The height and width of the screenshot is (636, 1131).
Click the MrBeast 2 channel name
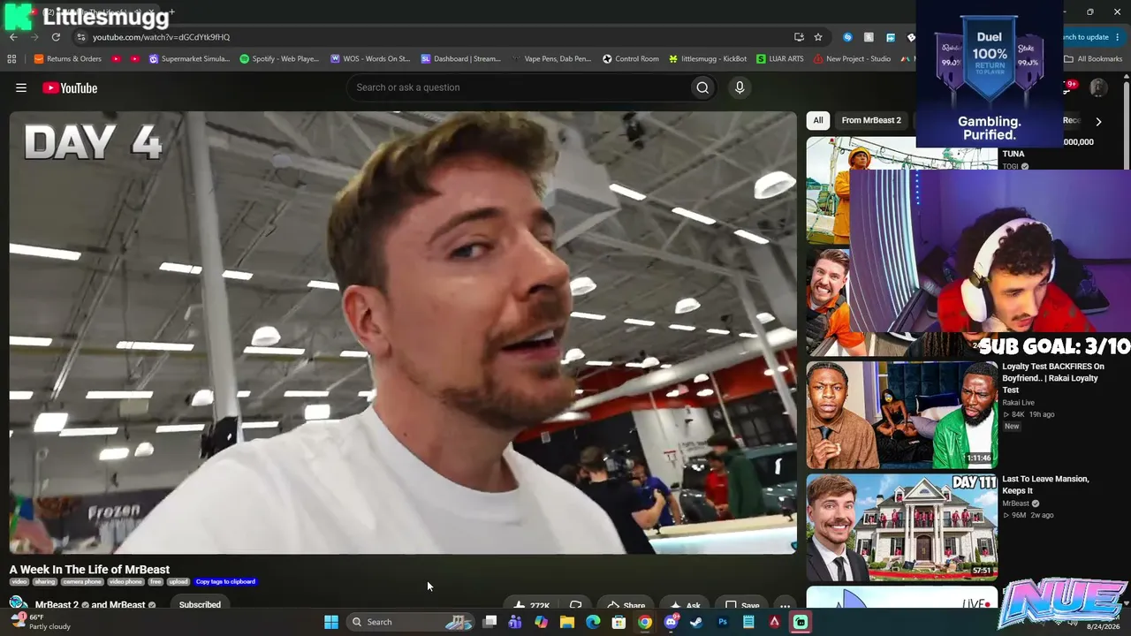point(57,605)
